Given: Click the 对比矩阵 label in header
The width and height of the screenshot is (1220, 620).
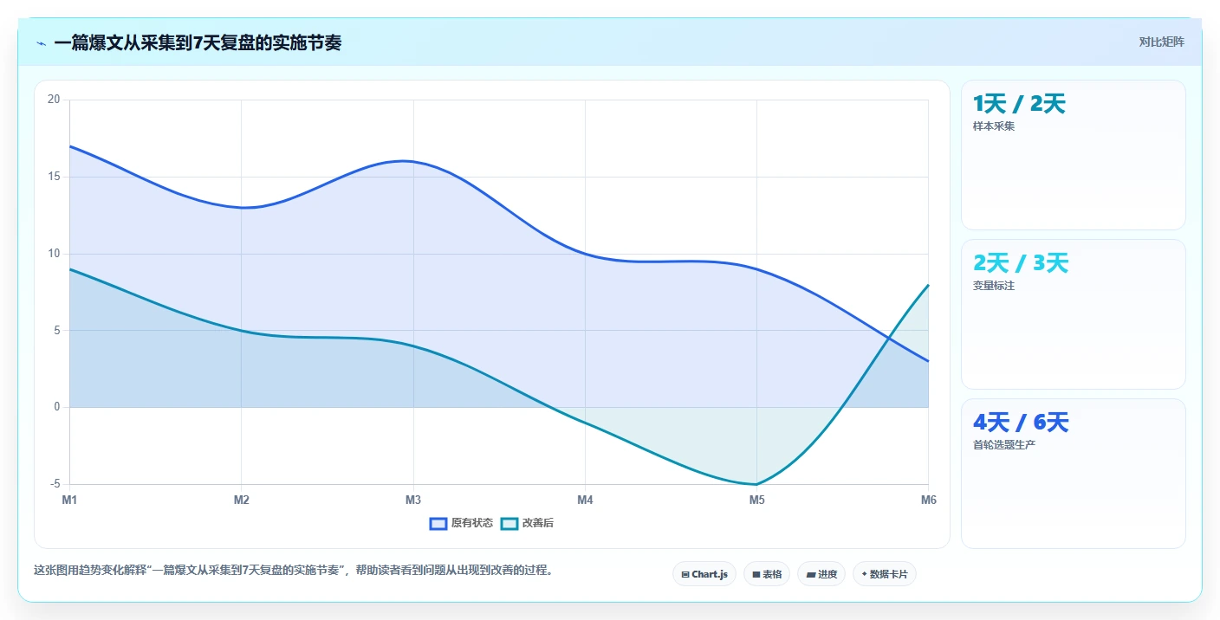Looking at the screenshot, I should 1161,42.
